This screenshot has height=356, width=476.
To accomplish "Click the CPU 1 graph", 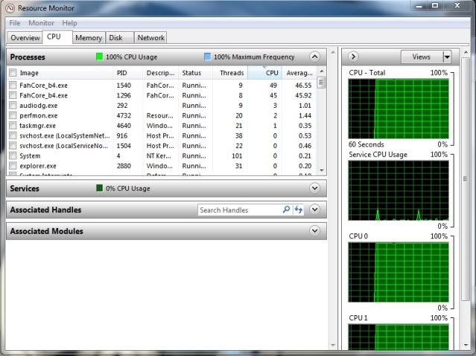I will click(x=399, y=337).
